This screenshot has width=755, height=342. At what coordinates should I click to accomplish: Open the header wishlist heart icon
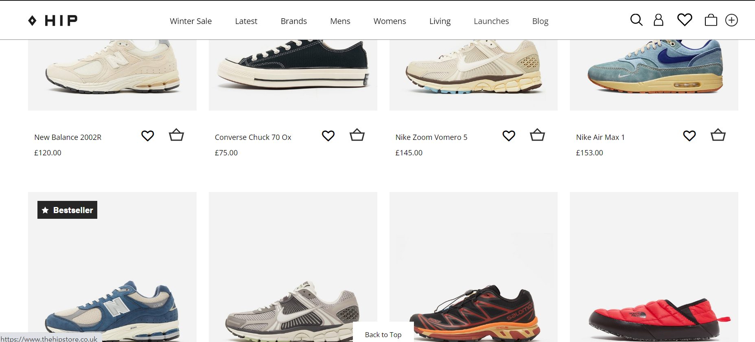tap(685, 20)
